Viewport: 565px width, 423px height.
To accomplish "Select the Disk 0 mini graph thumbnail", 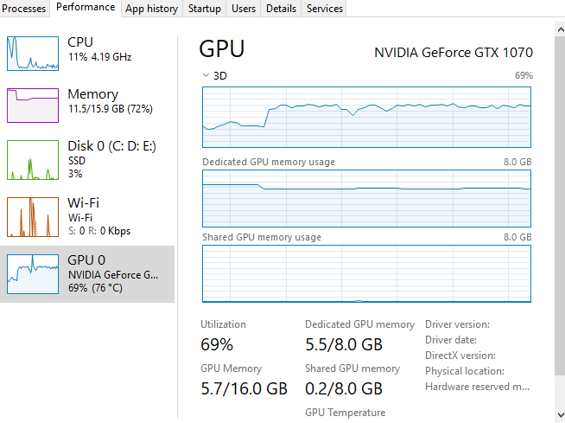I will [33, 158].
